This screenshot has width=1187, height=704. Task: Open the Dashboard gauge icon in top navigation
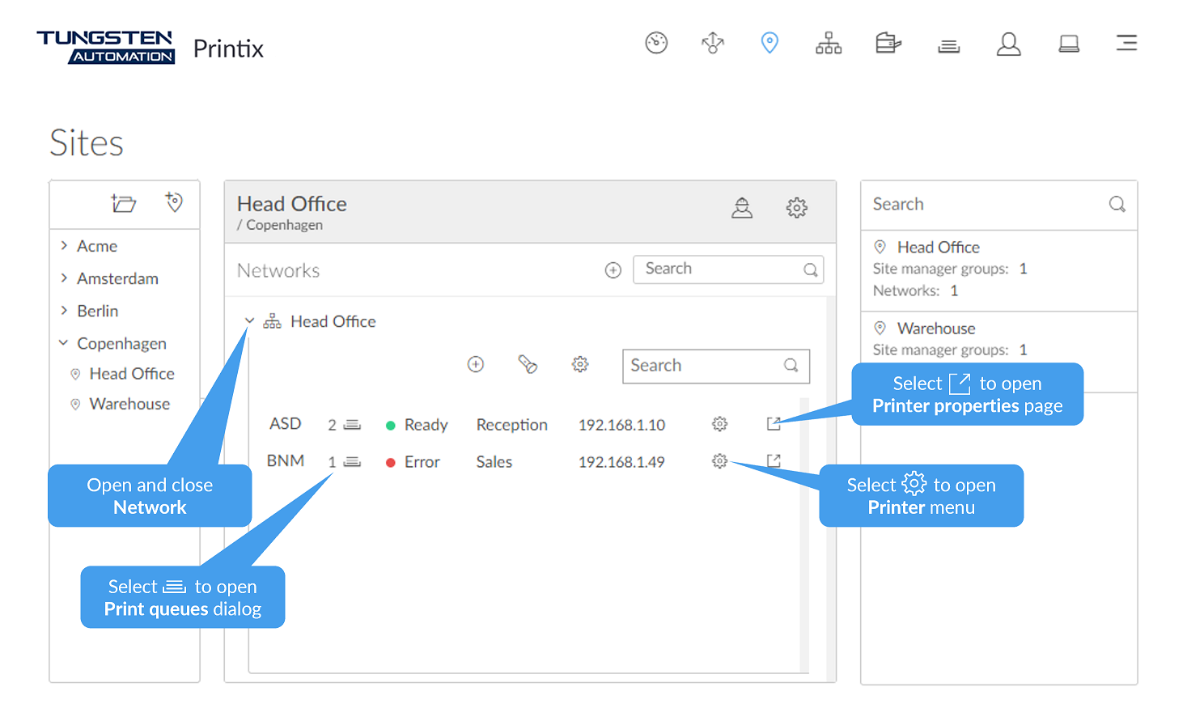[x=656, y=43]
